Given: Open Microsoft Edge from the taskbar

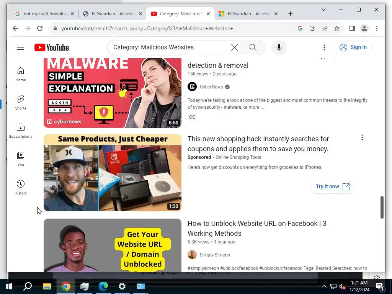Looking at the screenshot, I should pyautogui.click(x=103, y=286).
